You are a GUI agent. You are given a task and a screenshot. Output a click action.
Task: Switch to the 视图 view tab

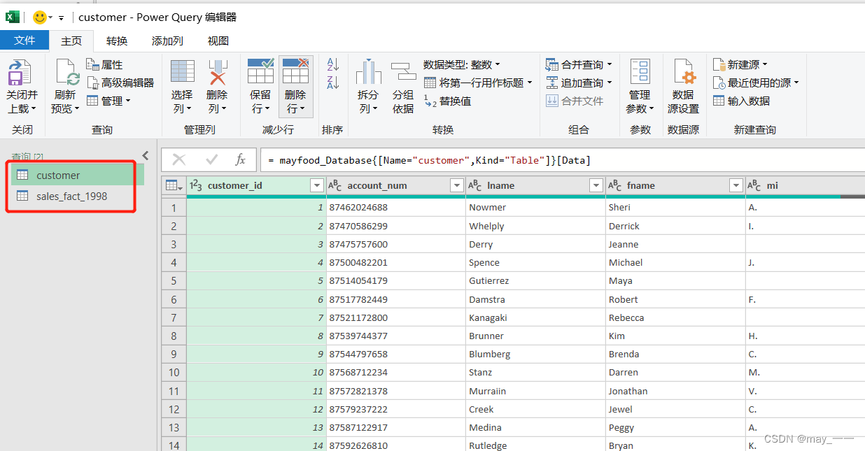218,41
